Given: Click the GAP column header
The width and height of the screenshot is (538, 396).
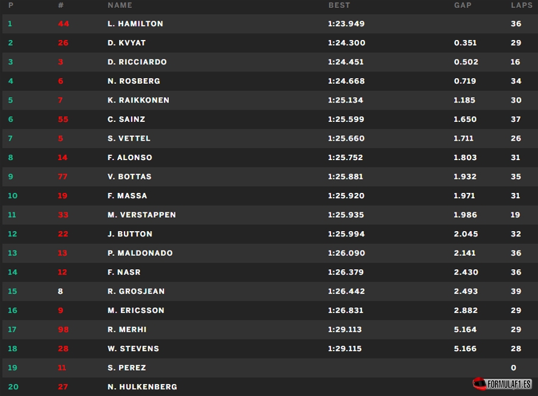Looking at the screenshot, I should coord(463,5).
